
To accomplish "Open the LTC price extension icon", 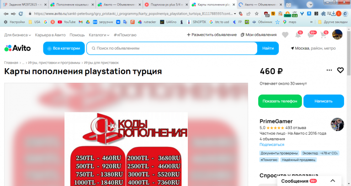I will (x=295, y=14).
